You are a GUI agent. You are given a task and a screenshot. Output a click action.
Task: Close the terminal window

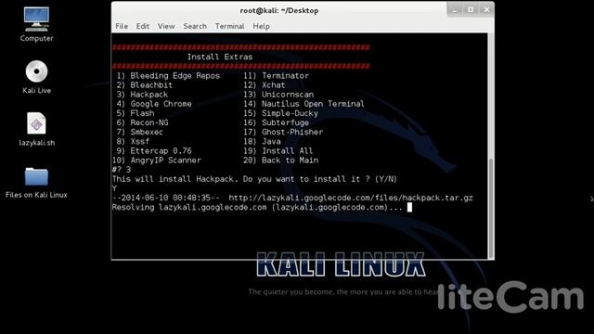[x=486, y=10]
